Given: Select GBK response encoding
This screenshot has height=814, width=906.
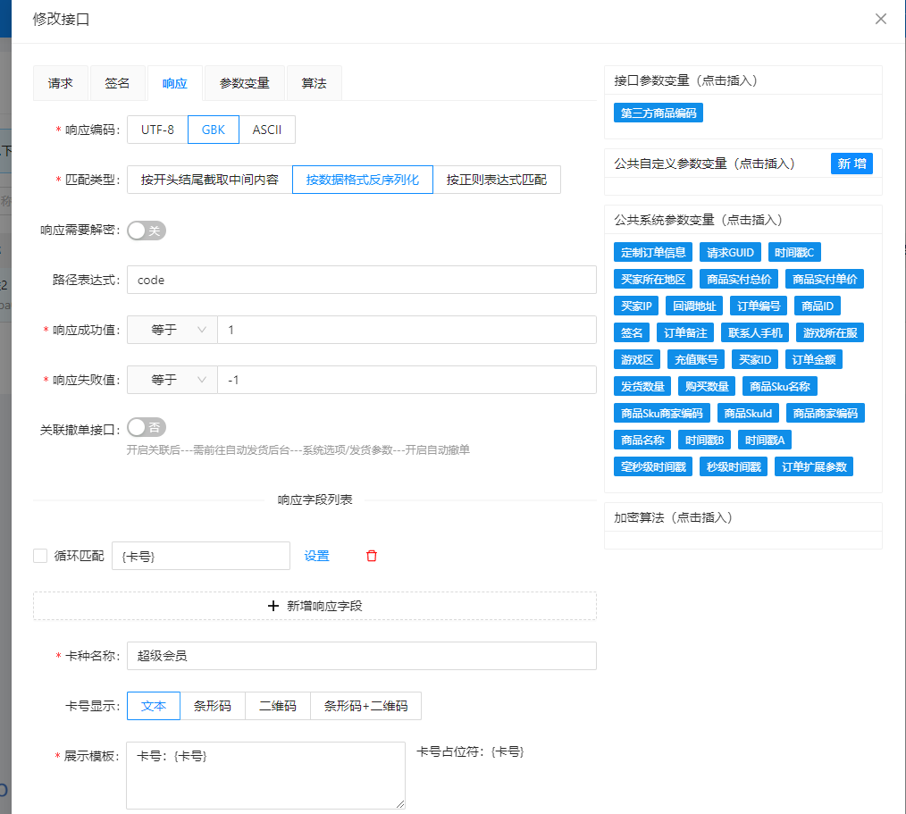Looking at the screenshot, I should click(x=214, y=130).
